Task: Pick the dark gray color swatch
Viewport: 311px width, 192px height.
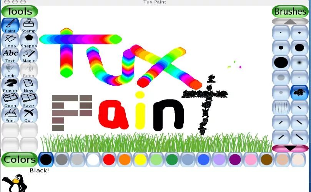Action: coord(62,159)
